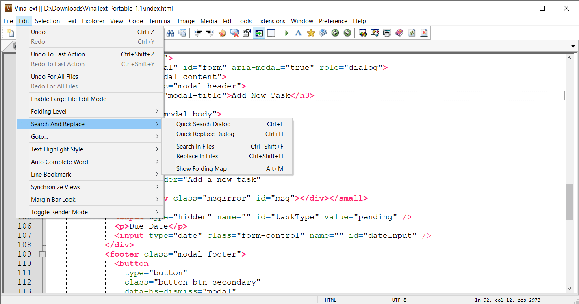Expand the Toggle Render Mode submenu
579x304 pixels.
click(x=90, y=212)
